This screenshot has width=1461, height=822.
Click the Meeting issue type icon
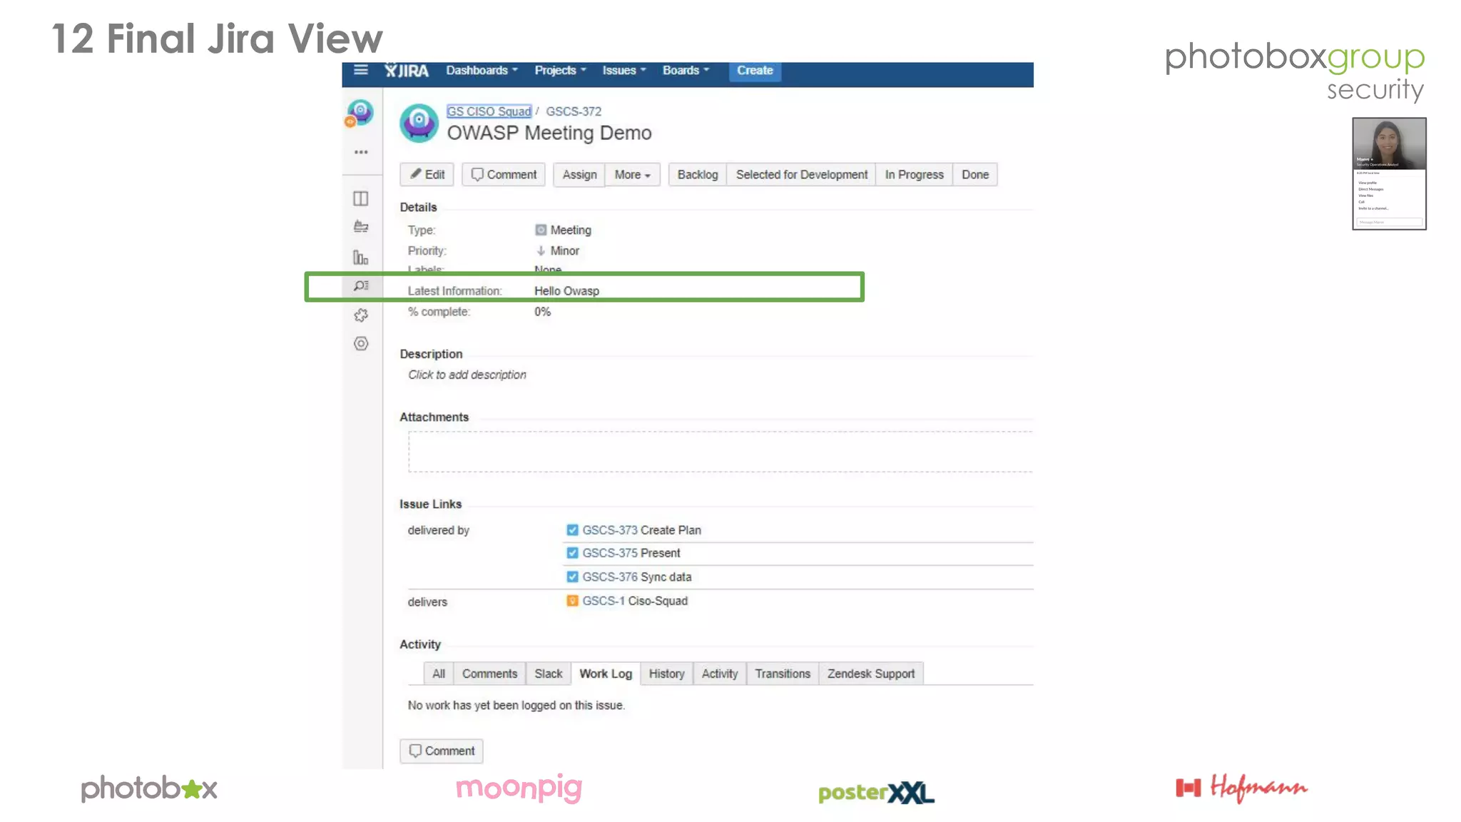(541, 230)
